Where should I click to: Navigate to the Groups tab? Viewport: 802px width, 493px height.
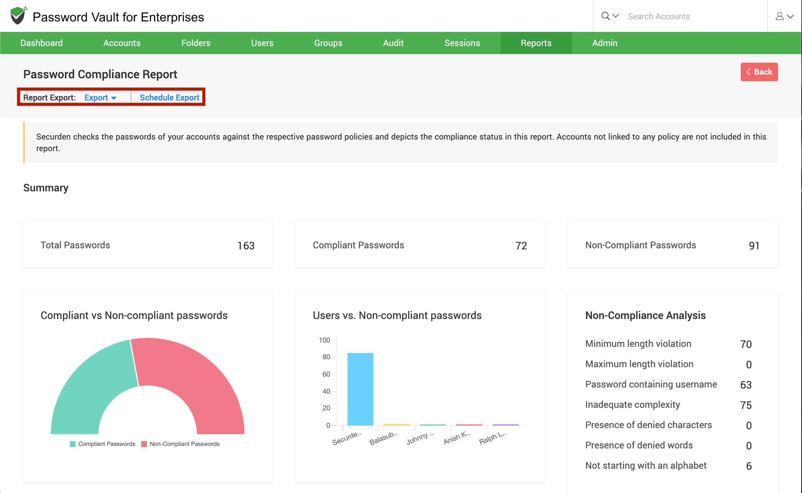[328, 43]
